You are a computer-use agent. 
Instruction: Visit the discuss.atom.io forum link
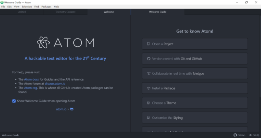(55, 84)
